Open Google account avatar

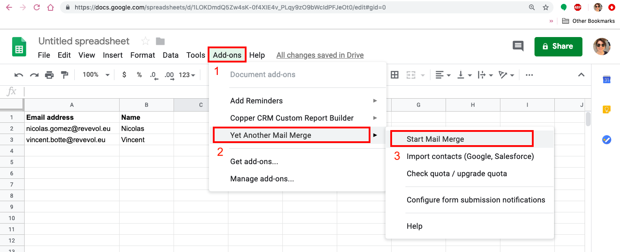click(x=602, y=47)
